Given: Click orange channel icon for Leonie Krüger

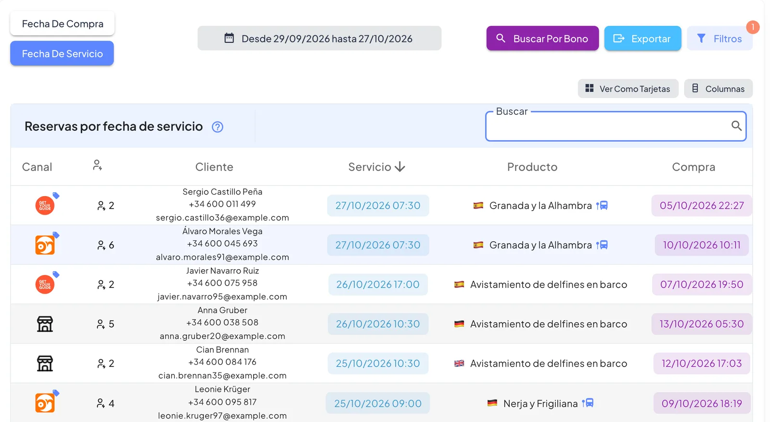Looking at the screenshot, I should pos(45,403).
